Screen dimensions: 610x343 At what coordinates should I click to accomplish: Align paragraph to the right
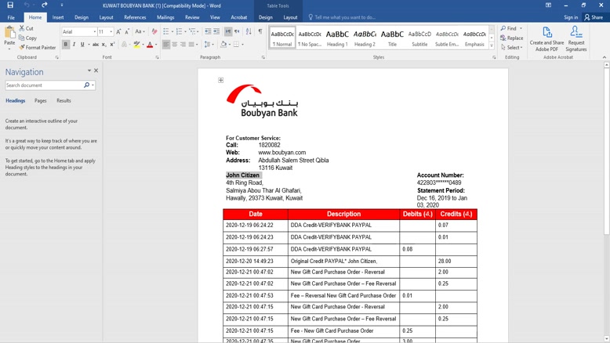(x=183, y=45)
